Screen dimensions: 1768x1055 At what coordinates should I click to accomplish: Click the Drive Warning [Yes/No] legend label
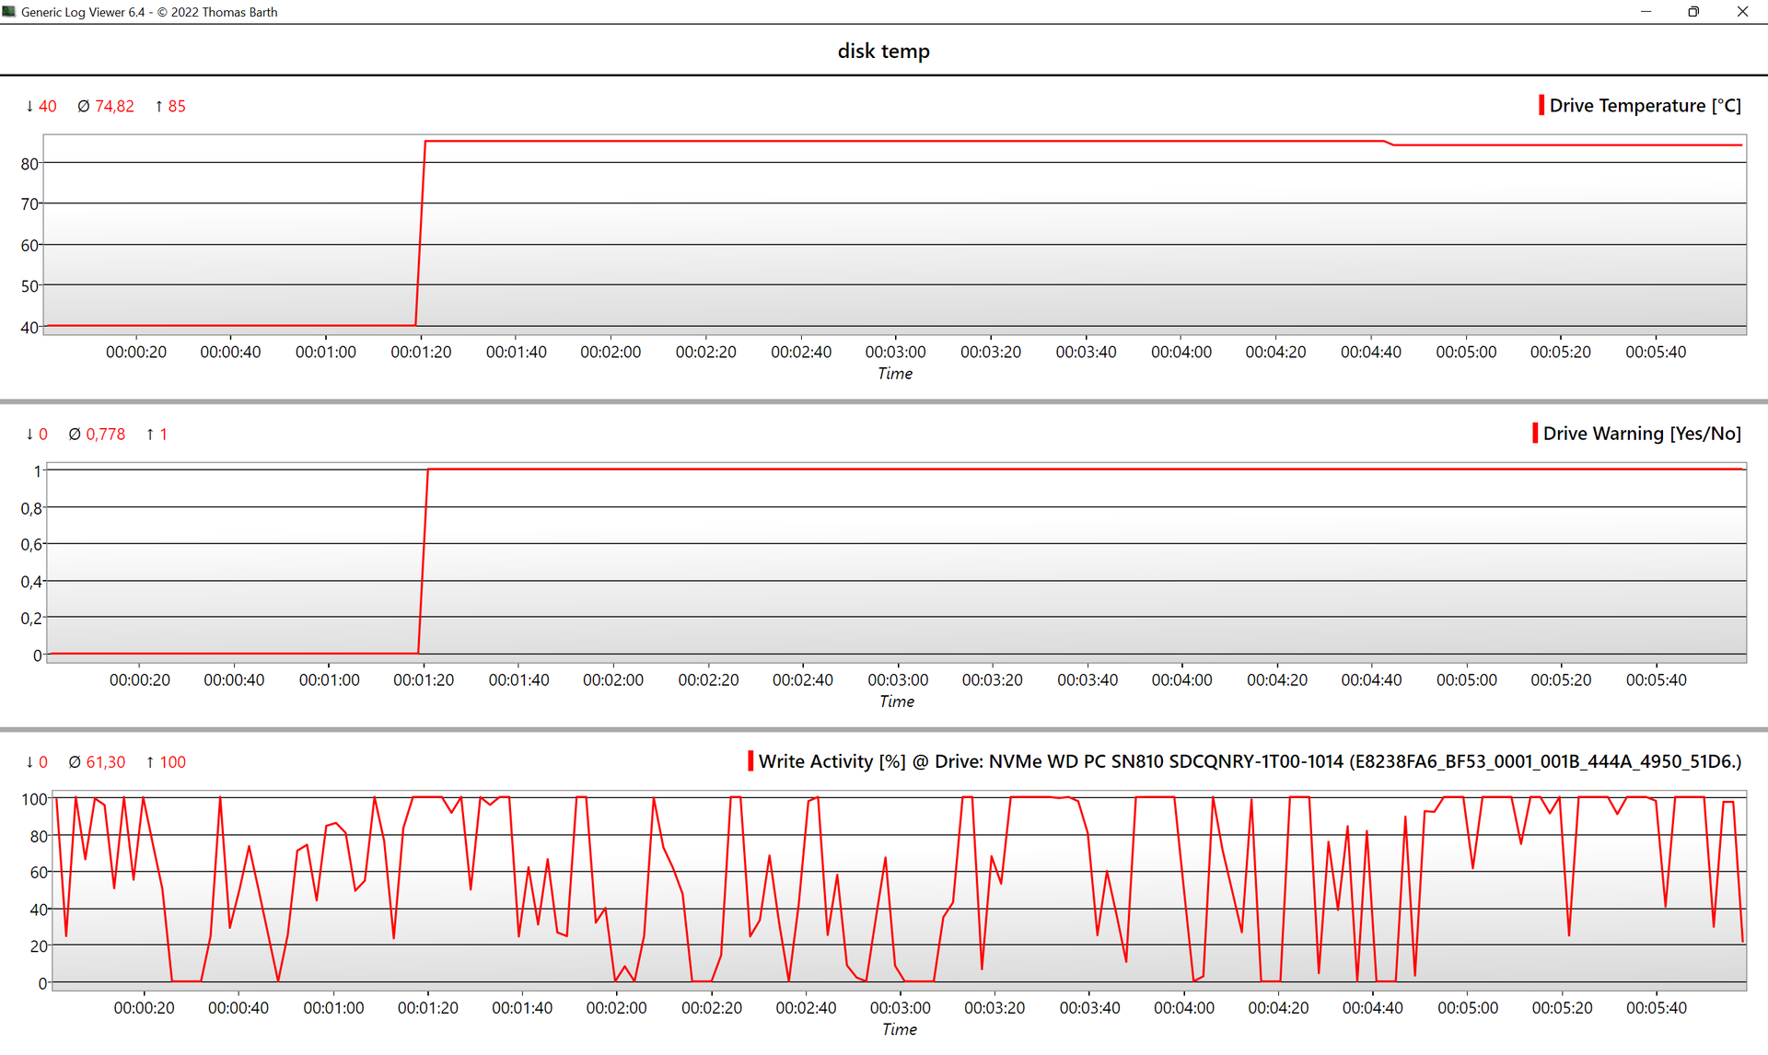(1642, 434)
